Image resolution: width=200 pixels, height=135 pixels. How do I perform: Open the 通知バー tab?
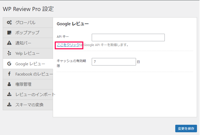pos(28,43)
